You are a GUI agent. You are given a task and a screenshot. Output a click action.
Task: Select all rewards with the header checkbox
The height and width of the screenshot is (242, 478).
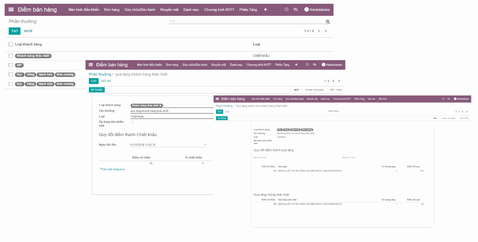pyautogui.click(x=11, y=44)
